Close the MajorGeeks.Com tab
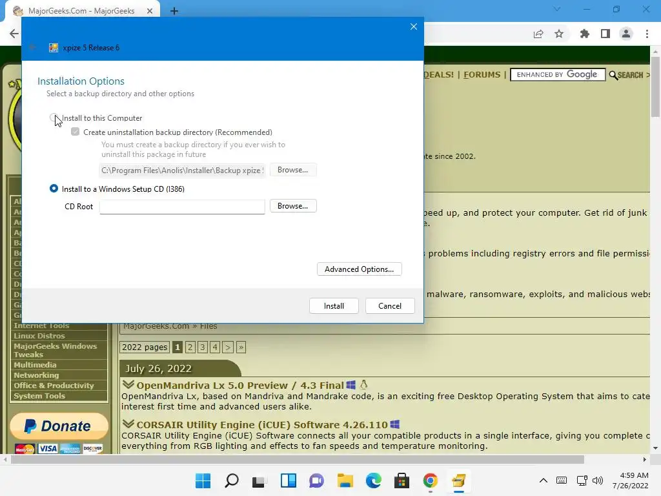 150,11
